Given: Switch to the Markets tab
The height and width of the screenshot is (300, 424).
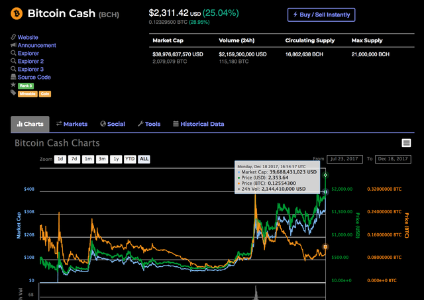Looking at the screenshot, I should click(72, 124).
